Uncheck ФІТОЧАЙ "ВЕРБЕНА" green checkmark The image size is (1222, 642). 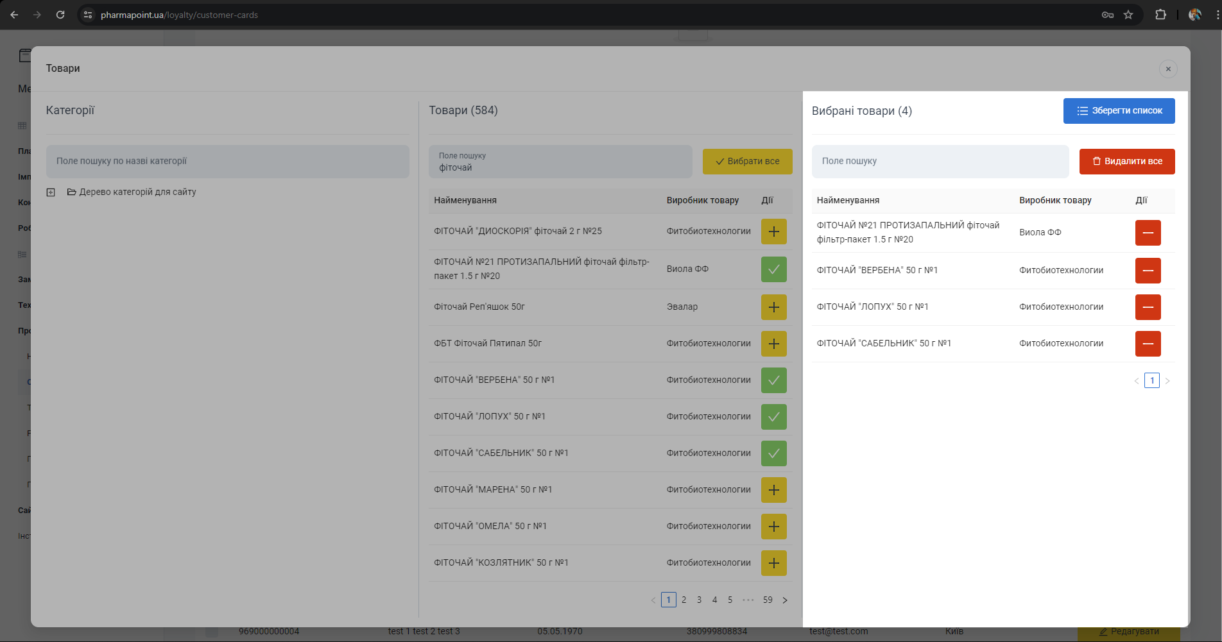click(x=773, y=380)
